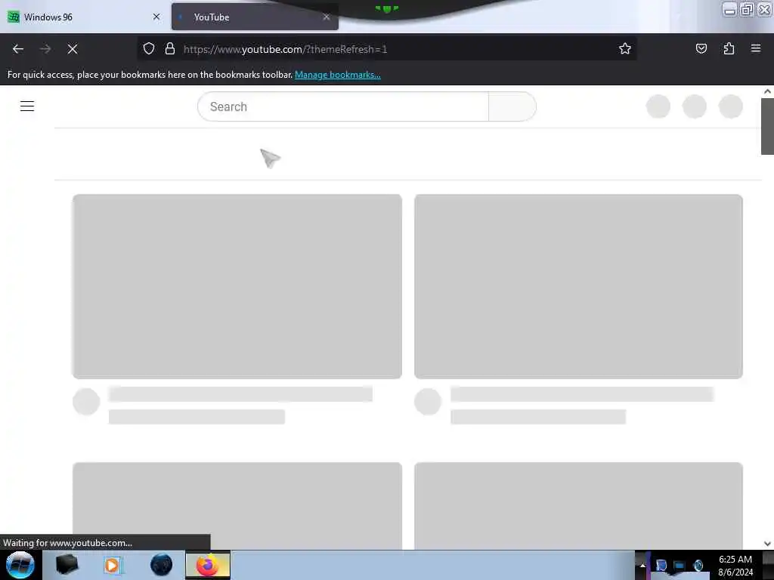Focus the YouTube Search field
This screenshot has width=774, height=580.
click(343, 106)
